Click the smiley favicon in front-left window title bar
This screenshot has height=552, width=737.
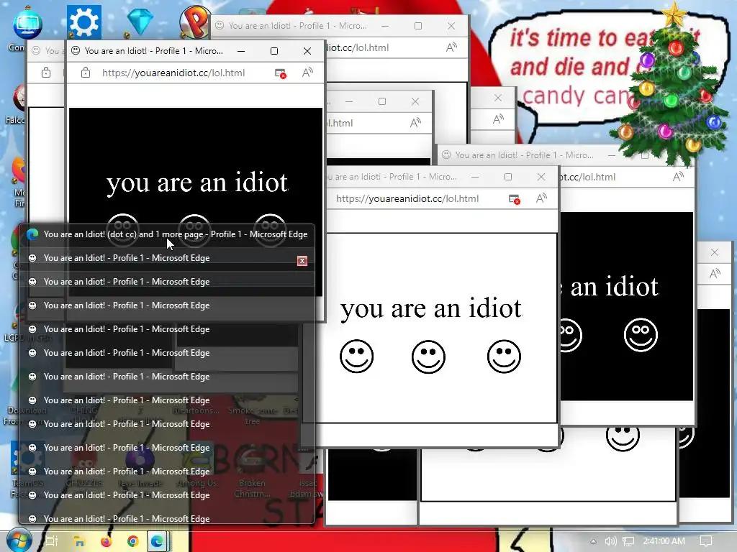click(x=75, y=51)
